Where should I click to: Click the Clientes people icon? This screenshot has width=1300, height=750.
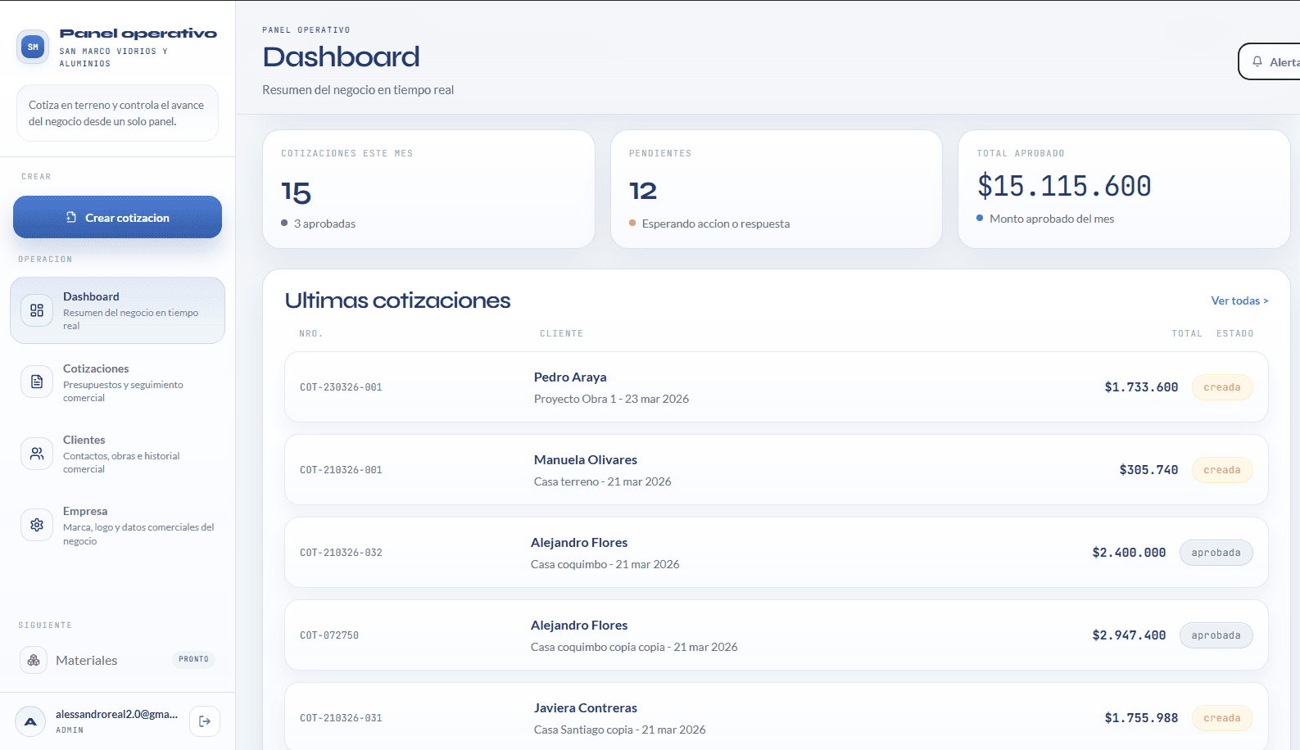coord(37,454)
